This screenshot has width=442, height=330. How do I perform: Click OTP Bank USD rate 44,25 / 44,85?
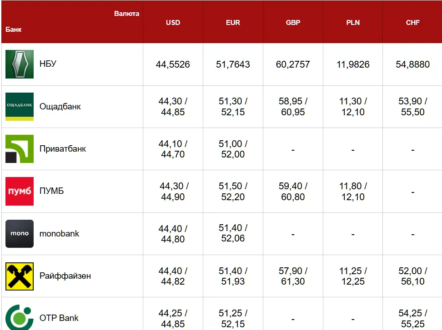[x=173, y=319]
